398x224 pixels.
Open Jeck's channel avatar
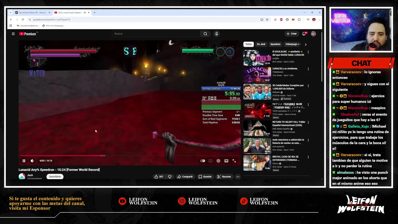[22, 176]
